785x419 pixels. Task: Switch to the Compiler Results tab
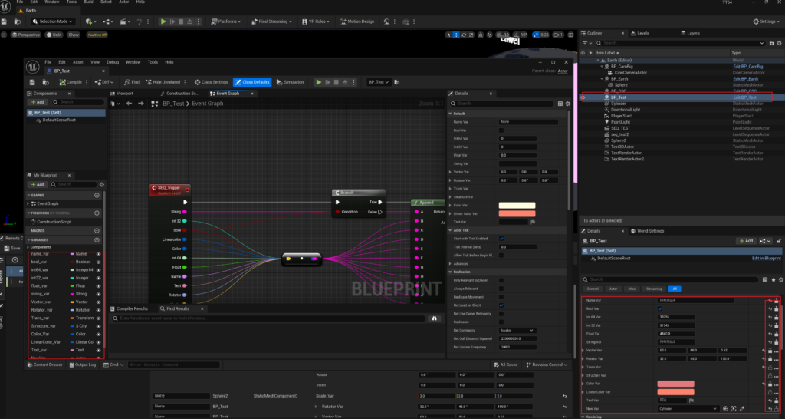click(129, 308)
